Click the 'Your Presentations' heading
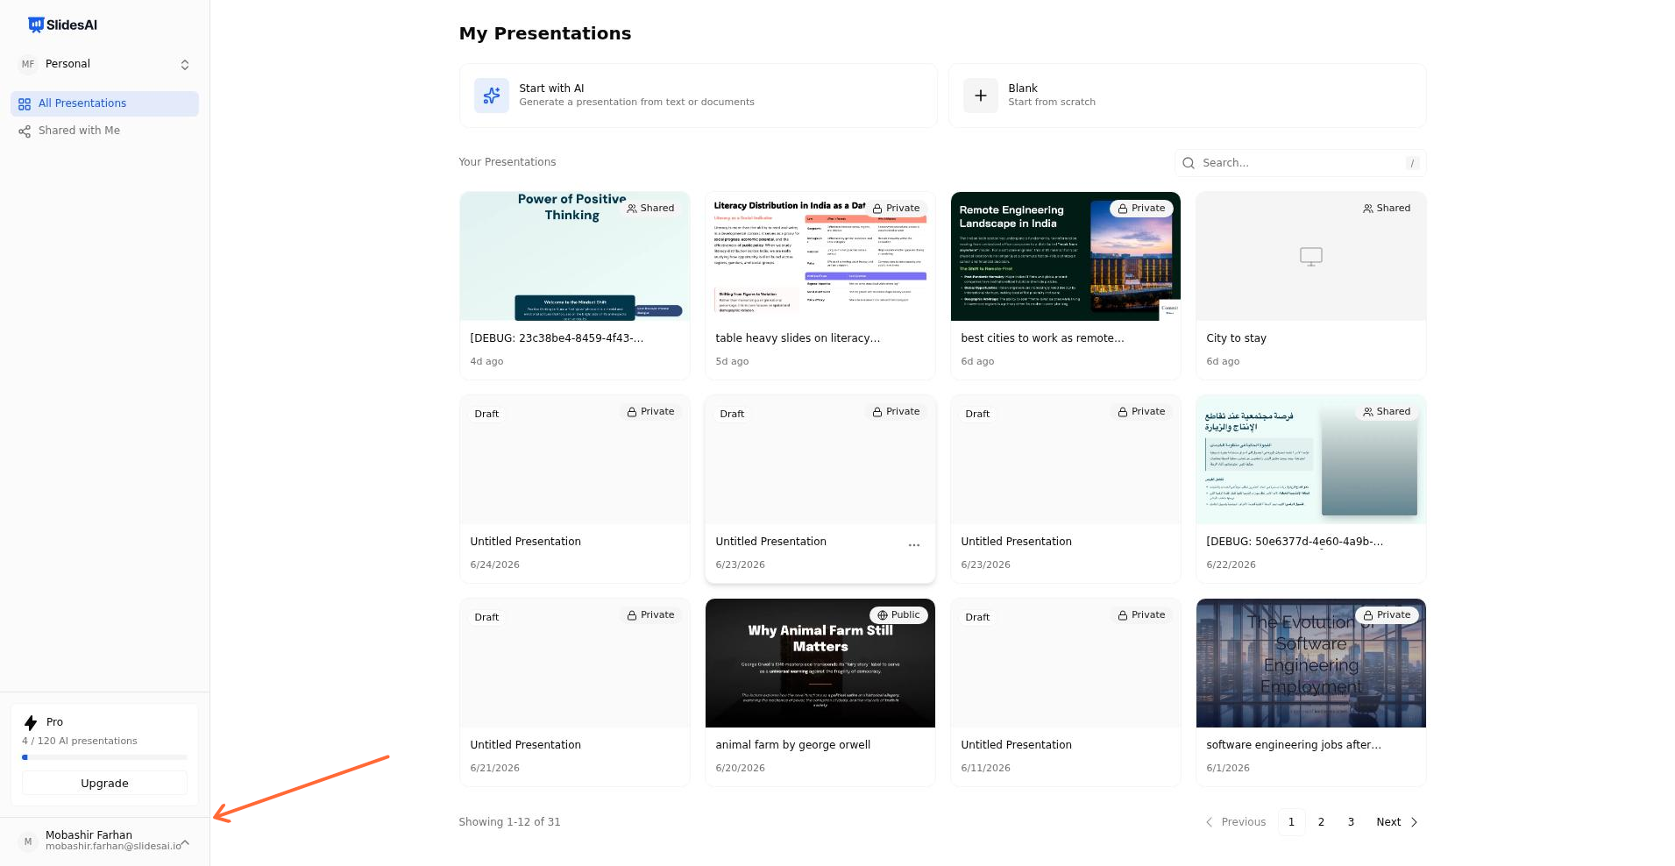 pos(507,162)
